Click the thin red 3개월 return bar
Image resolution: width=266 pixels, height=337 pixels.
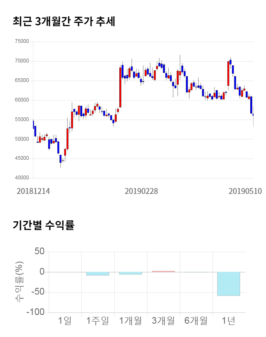[163, 271]
